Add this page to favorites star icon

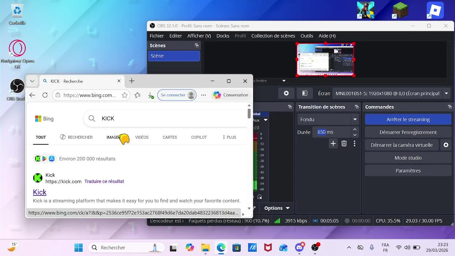[124, 95]
